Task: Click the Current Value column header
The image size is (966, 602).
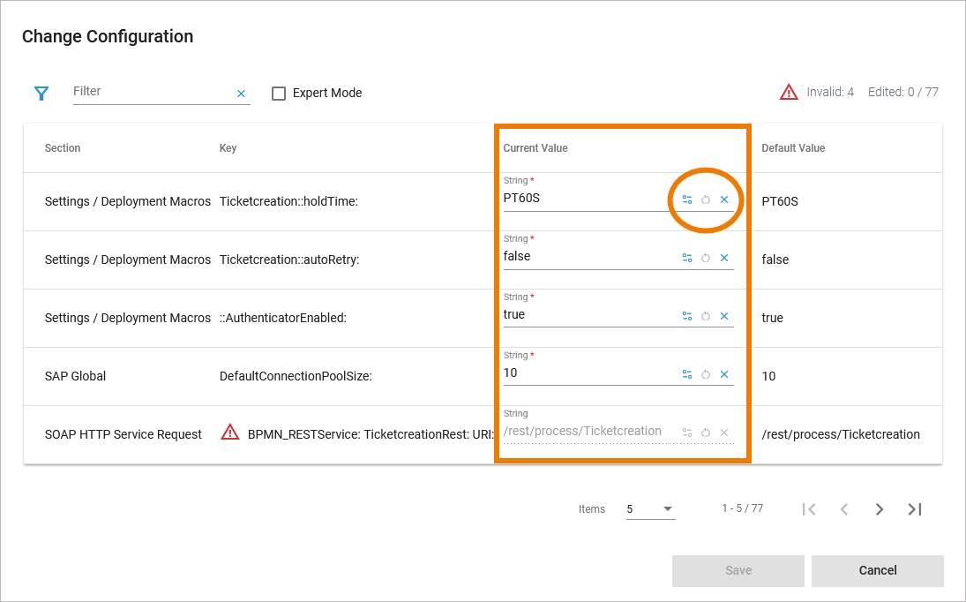Action: (x=535, y=148)
